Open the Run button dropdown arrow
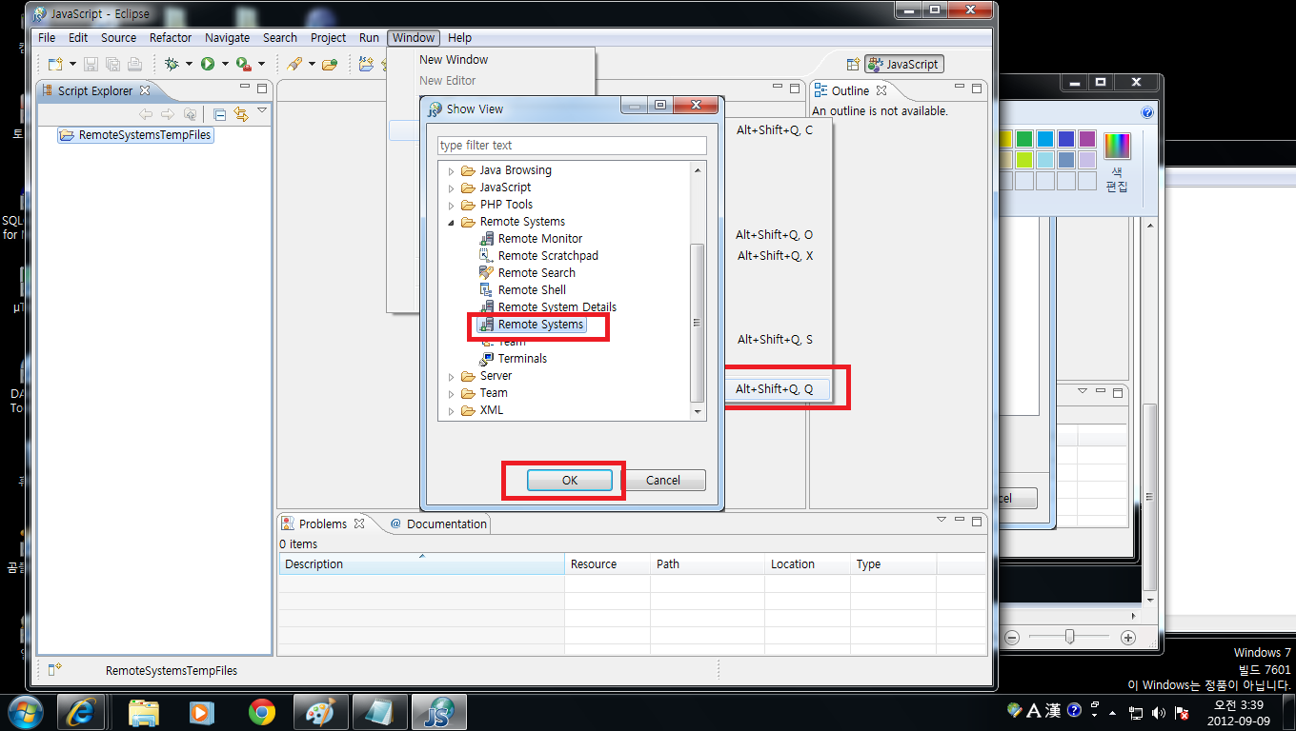This screenshot has width=1296, height=731. tap(225, 64)
